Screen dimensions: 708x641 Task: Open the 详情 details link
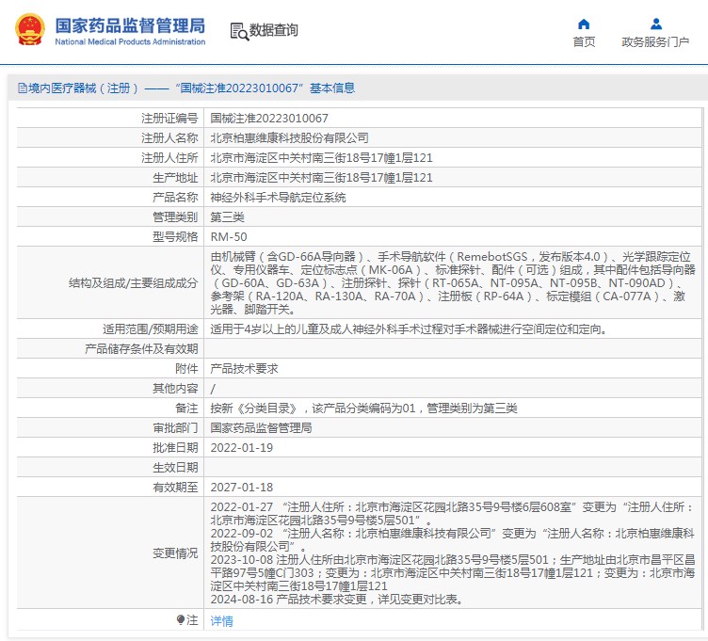click(x=221, y=621)
